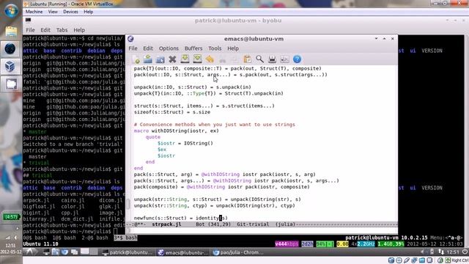Click the Open File icon in Emacs toolbar
Screen dimensions: 469x264
pos(148,59)
